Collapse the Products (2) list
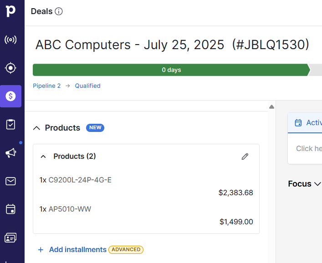The width and height of the screenshot is (322, 263). click(x=43, y=157)
